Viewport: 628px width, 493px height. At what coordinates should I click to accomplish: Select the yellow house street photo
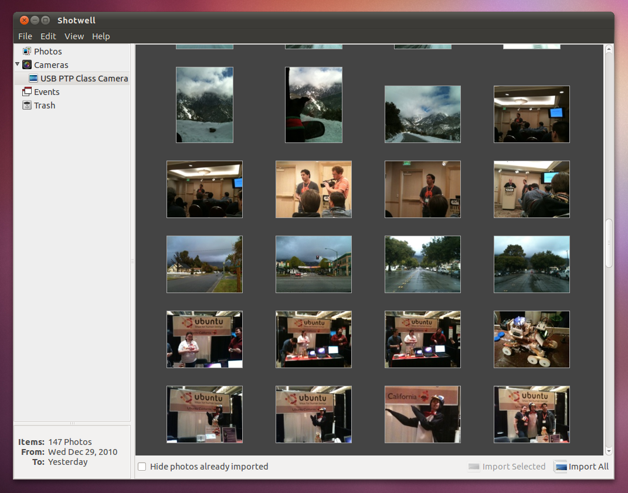pyautogui.click(x=205, y=264)
